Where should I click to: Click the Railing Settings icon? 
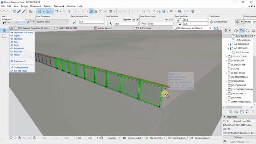point(12,68)
